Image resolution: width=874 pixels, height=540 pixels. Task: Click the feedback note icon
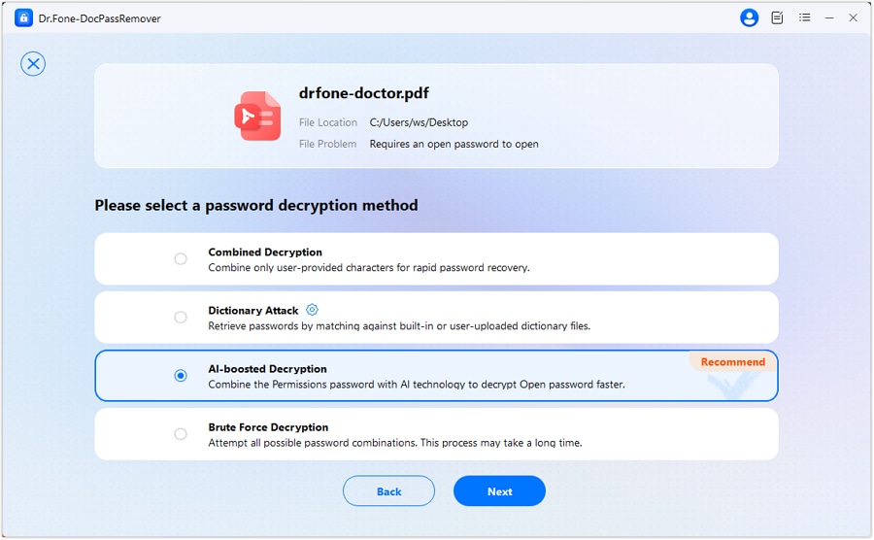click(x=777, y=17)
